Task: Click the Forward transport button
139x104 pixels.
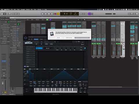Action: 45,14
